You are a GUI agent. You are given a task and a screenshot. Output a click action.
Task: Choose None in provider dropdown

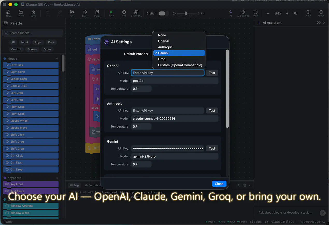point(179,35)
